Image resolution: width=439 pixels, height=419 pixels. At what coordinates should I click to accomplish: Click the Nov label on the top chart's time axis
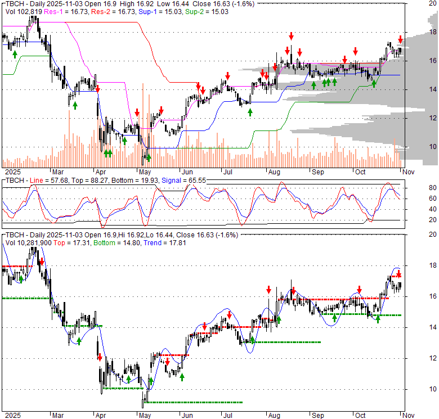pos(408,172)
